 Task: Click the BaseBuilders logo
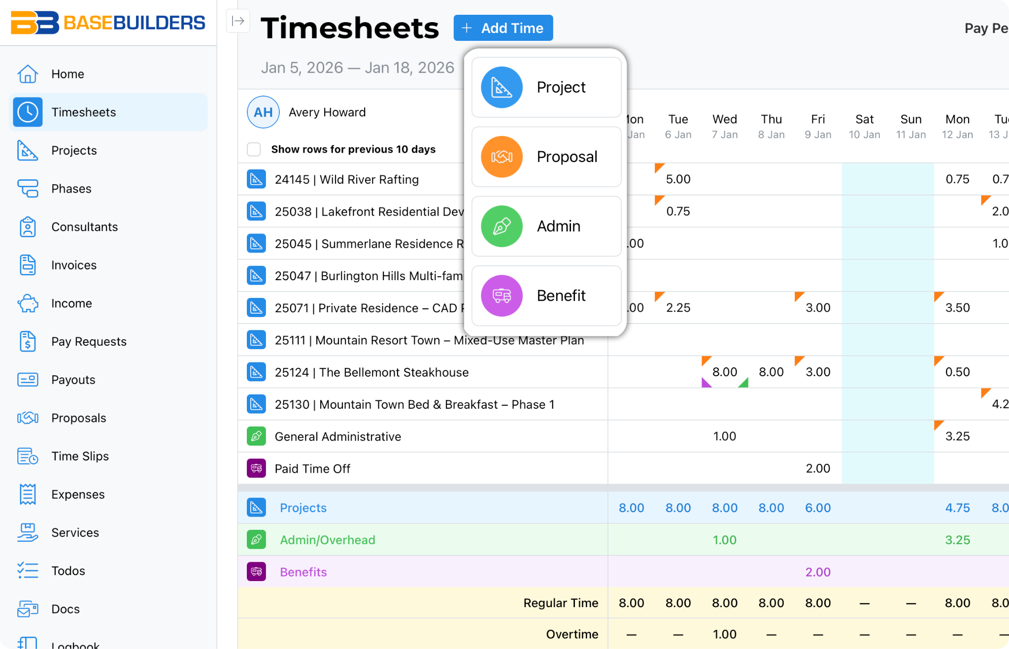pyautogui.click(x=108, y=23)
